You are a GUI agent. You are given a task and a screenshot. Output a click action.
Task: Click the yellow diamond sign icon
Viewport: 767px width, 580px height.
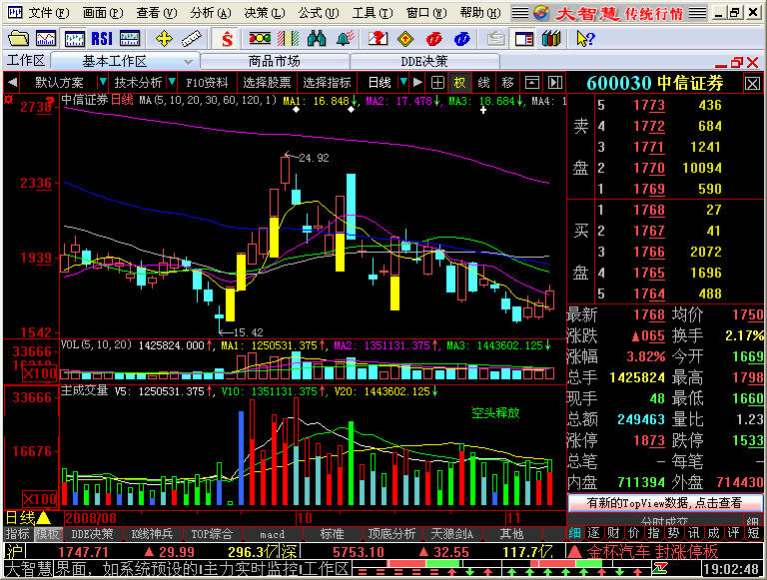[405, 39]
